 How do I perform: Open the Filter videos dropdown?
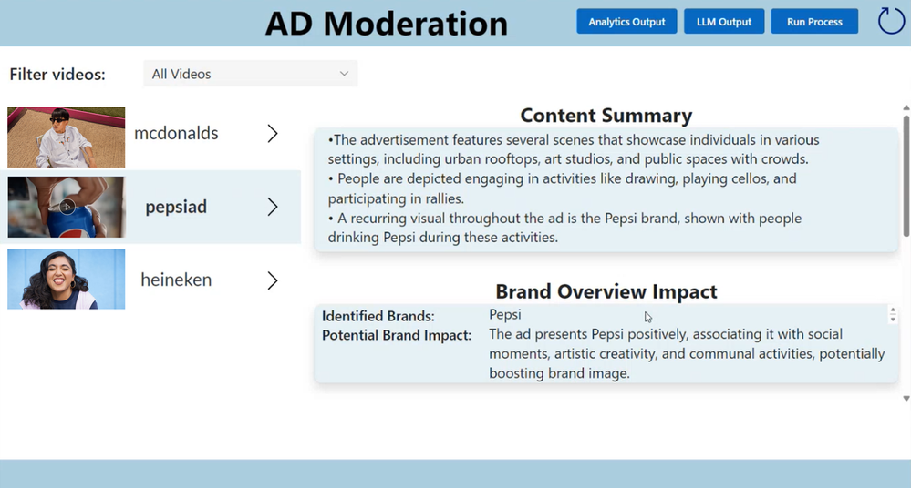(x=251, y=74)
